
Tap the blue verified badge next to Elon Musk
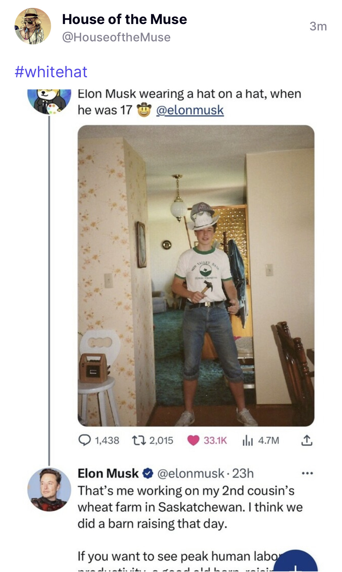148,473
